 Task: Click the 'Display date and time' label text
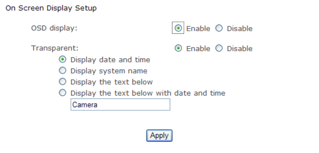click(110, 60)
